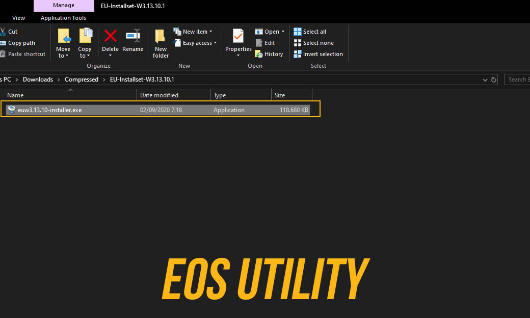Open file History icon

[x=258, y=54]
